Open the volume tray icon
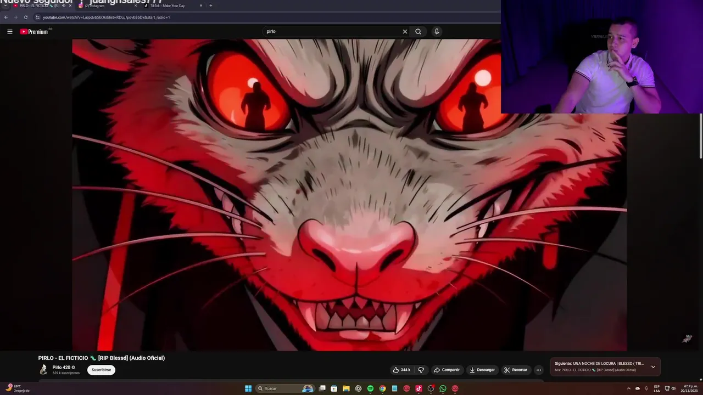The height and width of the screenshot is (395, 703). (x=674, y=388)
